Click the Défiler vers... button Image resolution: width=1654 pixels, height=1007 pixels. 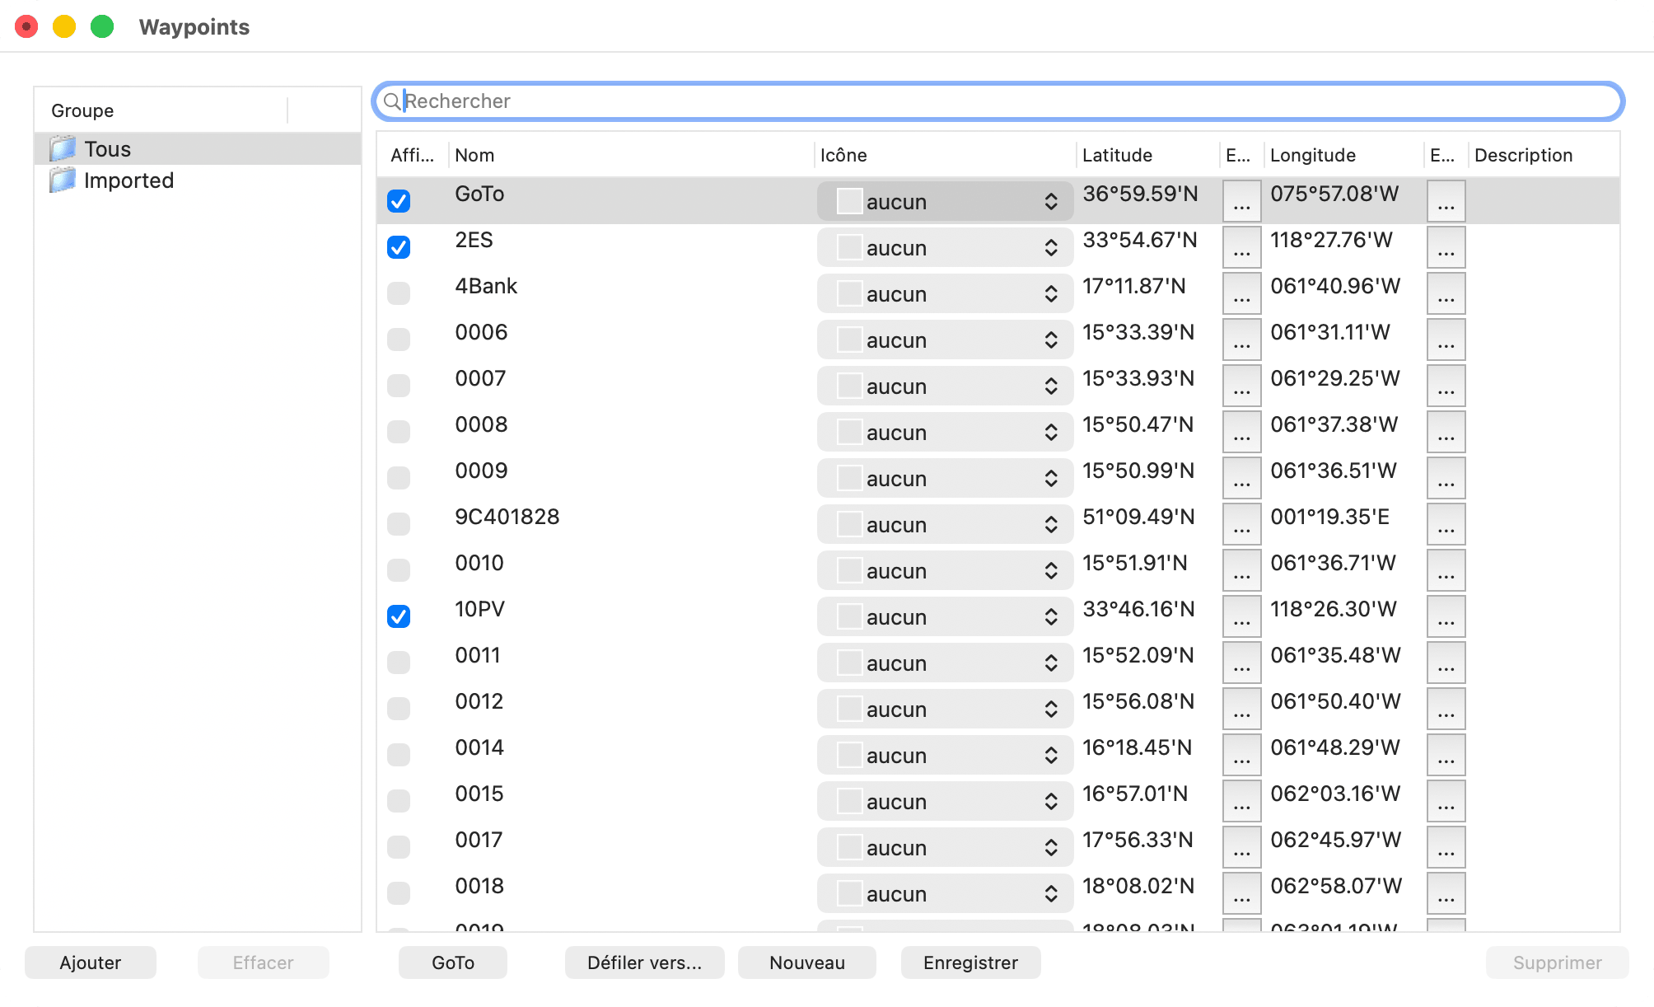pos(644,963)
